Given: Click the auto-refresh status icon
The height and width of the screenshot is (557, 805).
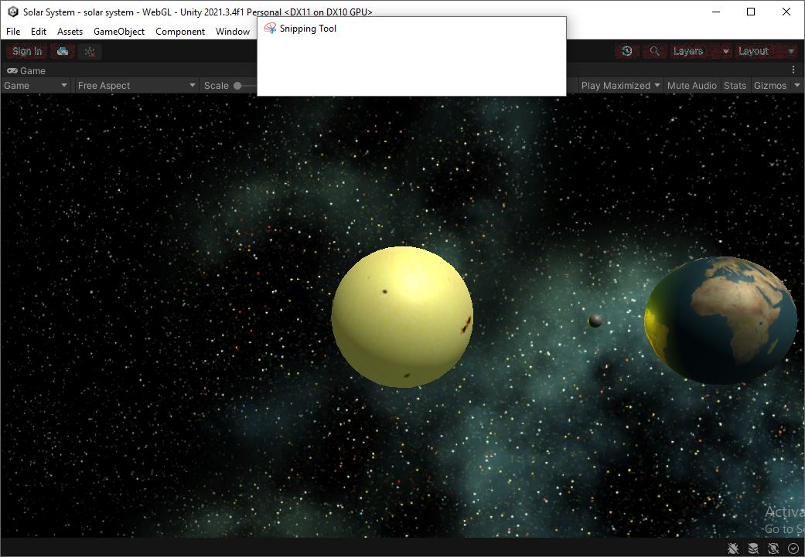Looking at the screenshot, I should 773,548.
